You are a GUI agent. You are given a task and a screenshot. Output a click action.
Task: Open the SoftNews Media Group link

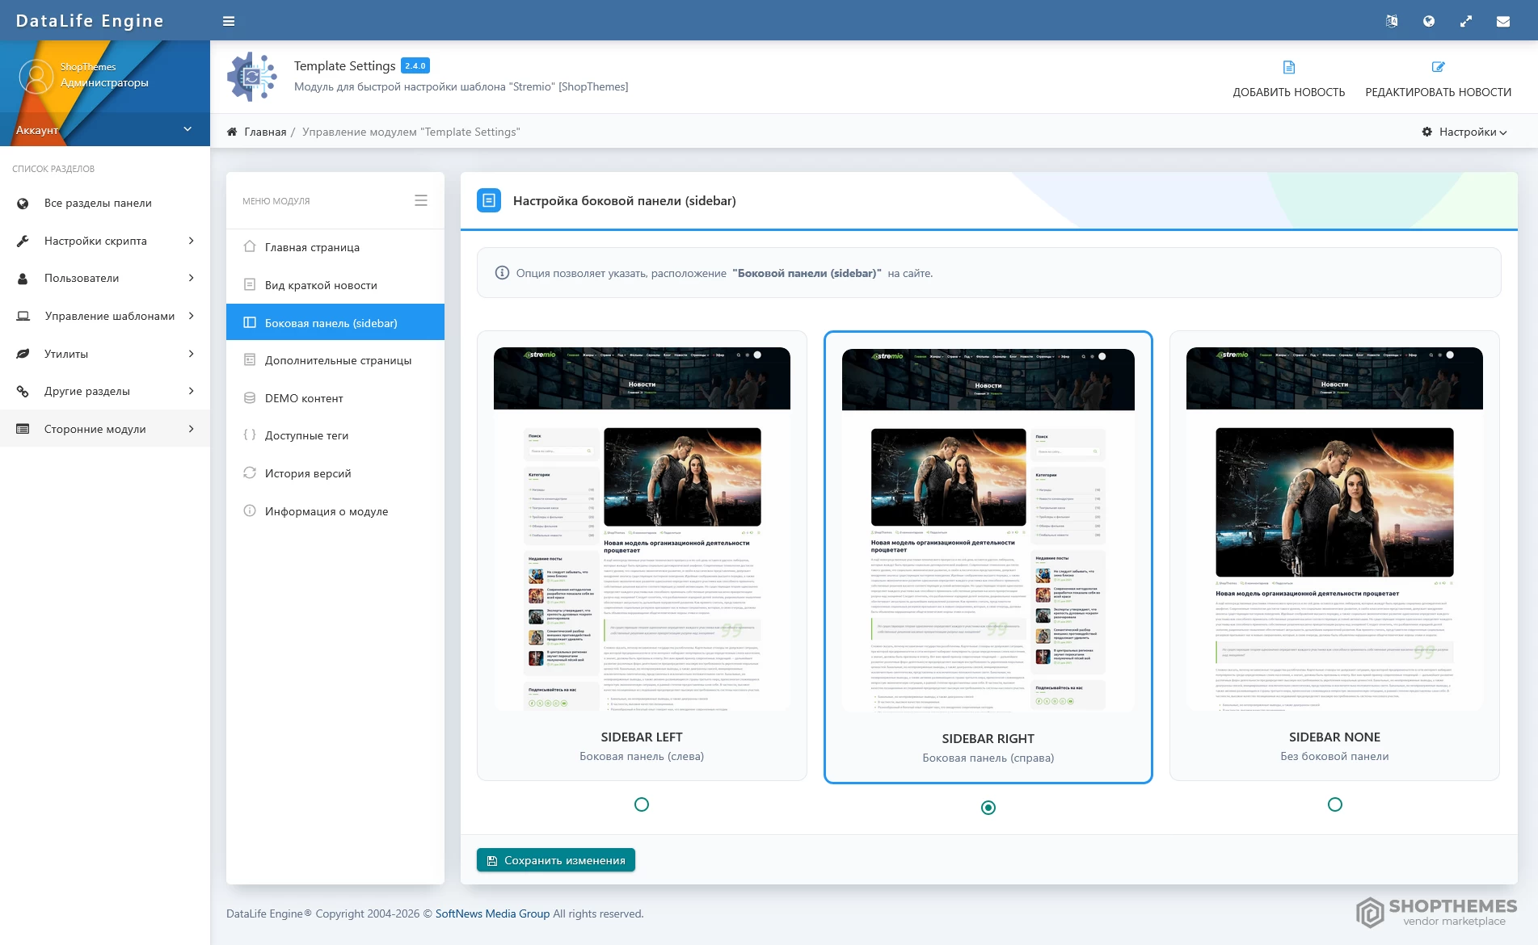pyautogui.click(x=492, y=913)
